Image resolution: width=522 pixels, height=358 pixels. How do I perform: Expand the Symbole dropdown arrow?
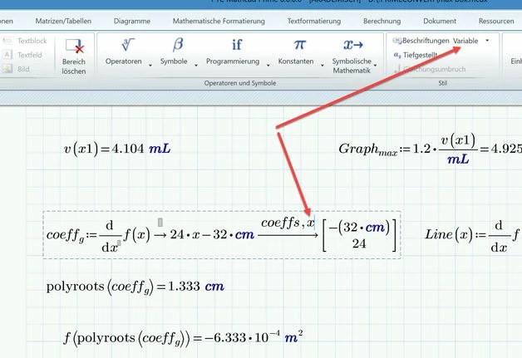click(196, 66)
